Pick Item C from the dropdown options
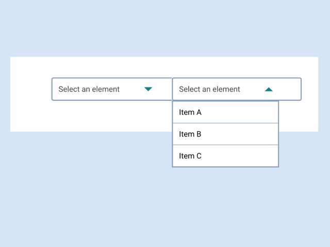The width and height of the screenshot is (330, 247). point(225,156)
